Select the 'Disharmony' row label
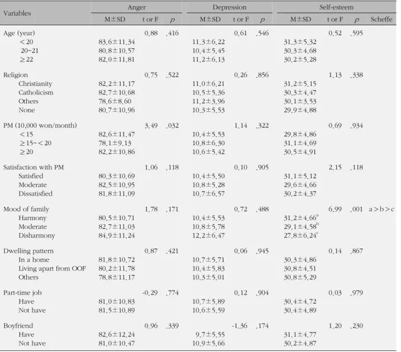 click(37, 236)
